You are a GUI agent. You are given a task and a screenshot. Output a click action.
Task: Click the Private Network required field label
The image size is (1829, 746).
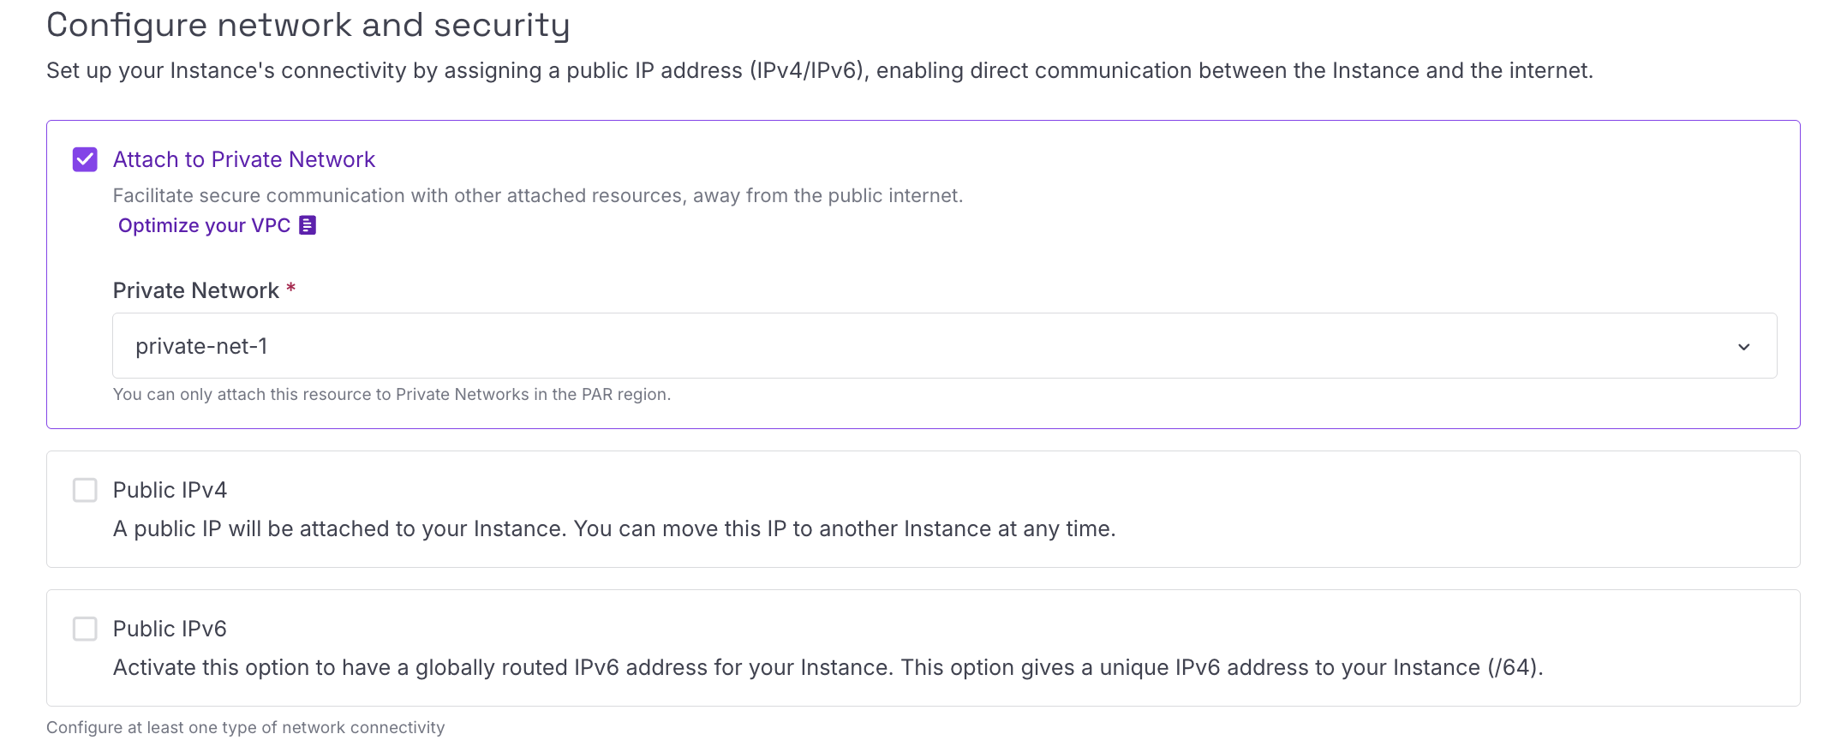pos(196,290)
